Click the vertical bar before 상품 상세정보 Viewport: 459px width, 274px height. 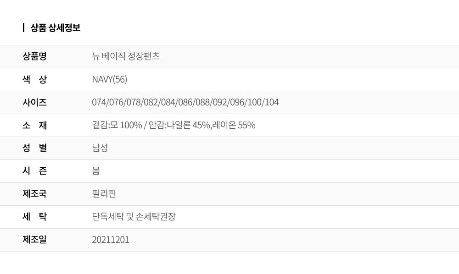point(23,28)
